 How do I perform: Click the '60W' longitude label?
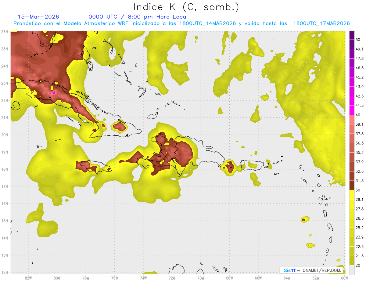point(344,278)
